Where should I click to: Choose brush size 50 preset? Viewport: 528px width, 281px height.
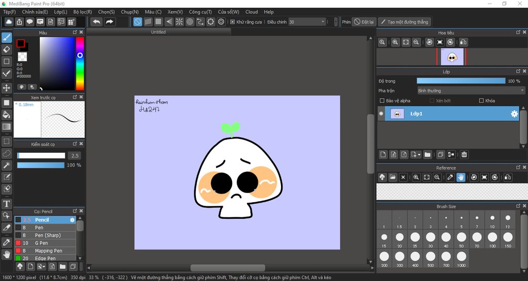tap(461, 239)
